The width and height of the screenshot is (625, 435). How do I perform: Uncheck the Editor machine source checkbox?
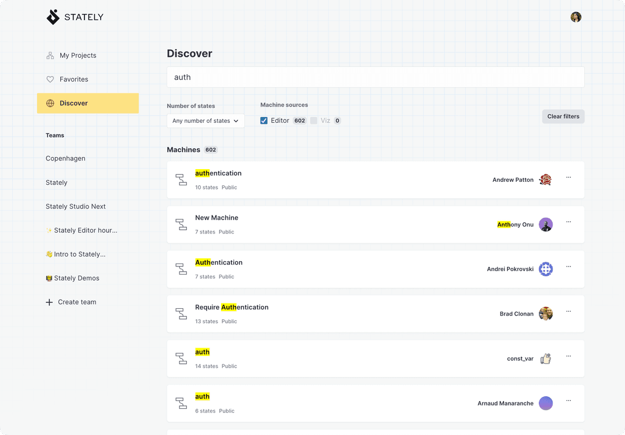click(x=264, y=120)
